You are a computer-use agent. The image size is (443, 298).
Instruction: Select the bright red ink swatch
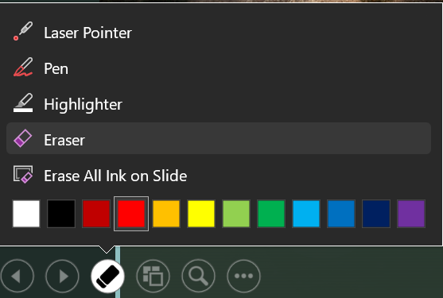tap(131, 214)
